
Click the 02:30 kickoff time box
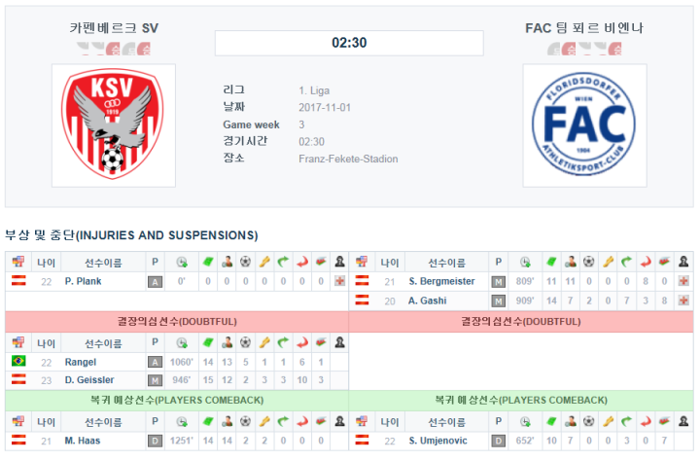(x=349, y=43)
